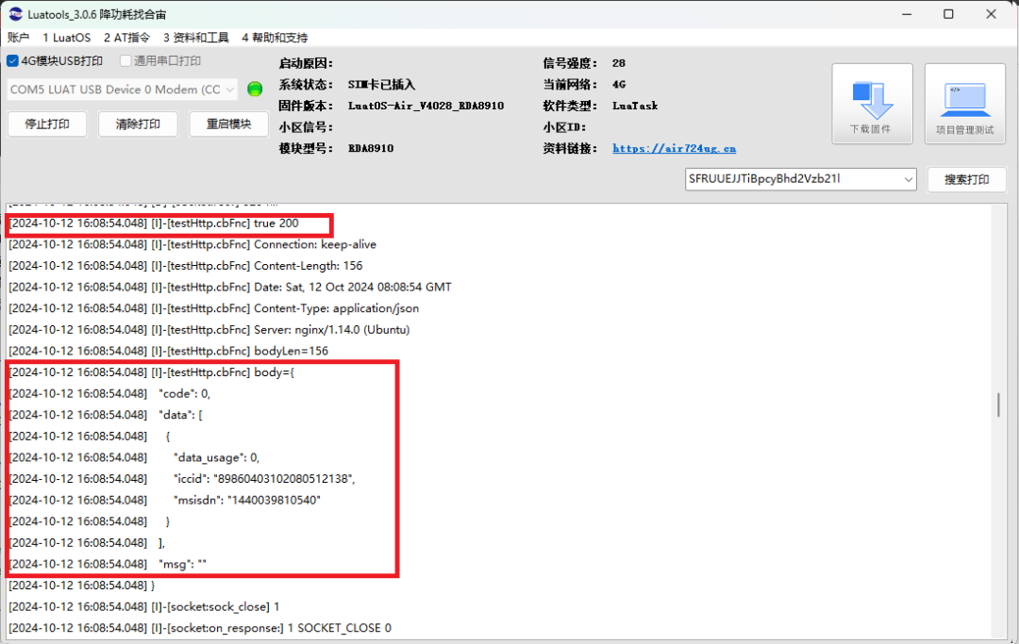The height and width of the screenshot is (644, 1019).
Task: Close the Luatools window
Action: coord(992,14)
